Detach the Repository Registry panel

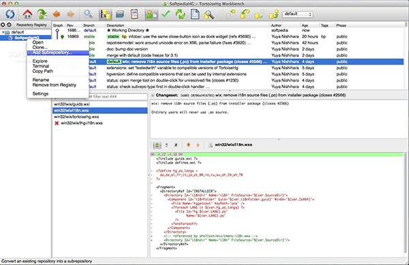[9, 25]
